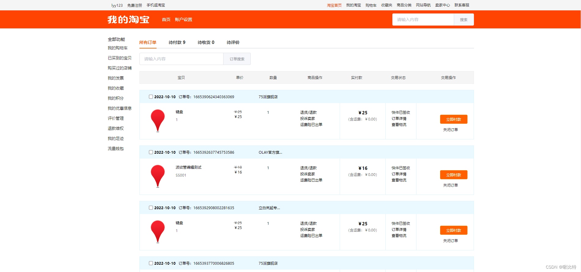
Task: Click 退货/退款 for the OLAY官方旗 order
Action: click(308, 168)
